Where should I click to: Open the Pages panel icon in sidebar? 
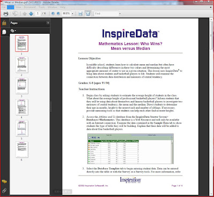pyautogui.click(x=4, y=32)
